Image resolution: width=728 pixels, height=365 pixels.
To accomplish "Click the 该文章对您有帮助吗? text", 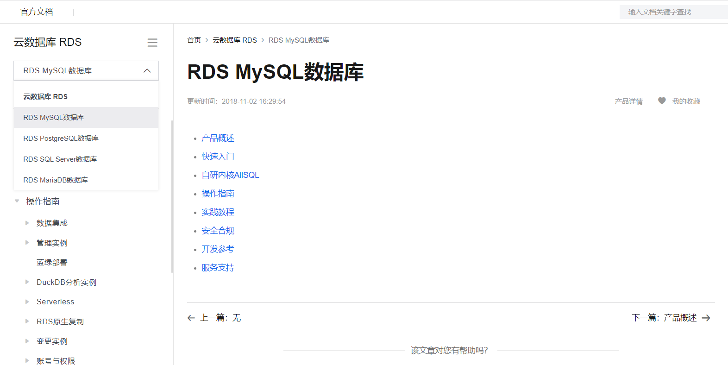I will [449, 351].
